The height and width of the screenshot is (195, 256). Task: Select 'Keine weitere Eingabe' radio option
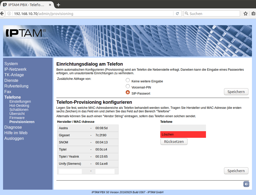tap(128, 80)
